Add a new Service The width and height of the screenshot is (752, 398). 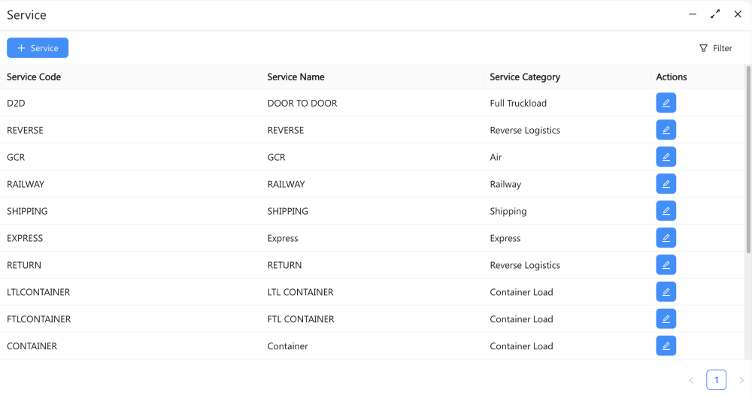point(38,48)
